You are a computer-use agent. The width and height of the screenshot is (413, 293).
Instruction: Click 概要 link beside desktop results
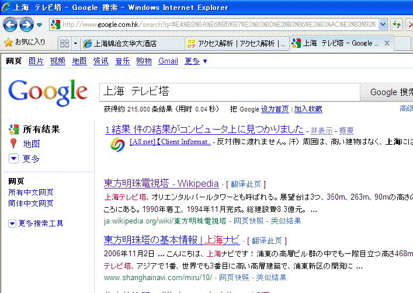(x=346, y=131)
